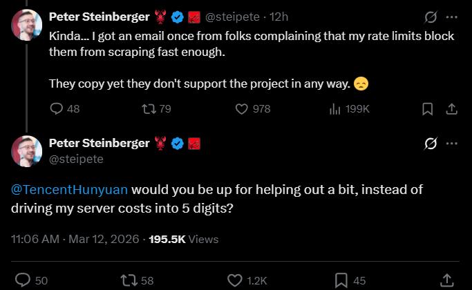
Task: Open the @steipete handle under main tweet
Action: [75, 159]
